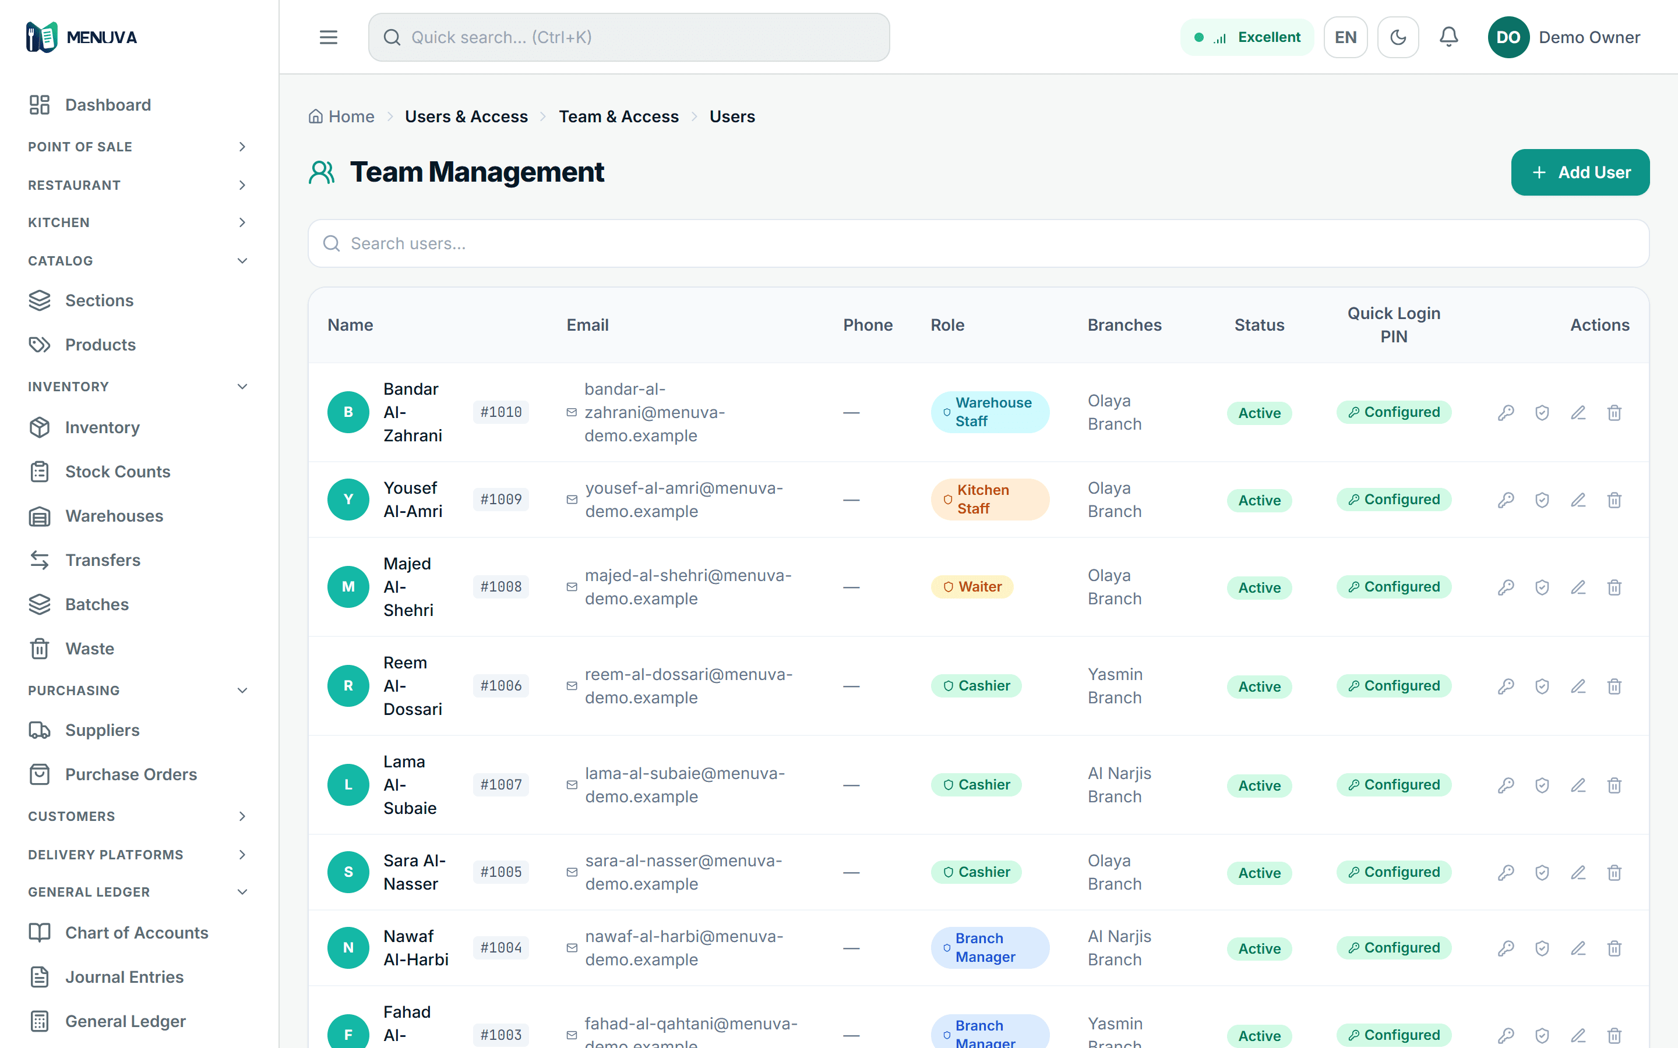Click key icon for Reem Al-Dossari

click(x=1506, y=686)
